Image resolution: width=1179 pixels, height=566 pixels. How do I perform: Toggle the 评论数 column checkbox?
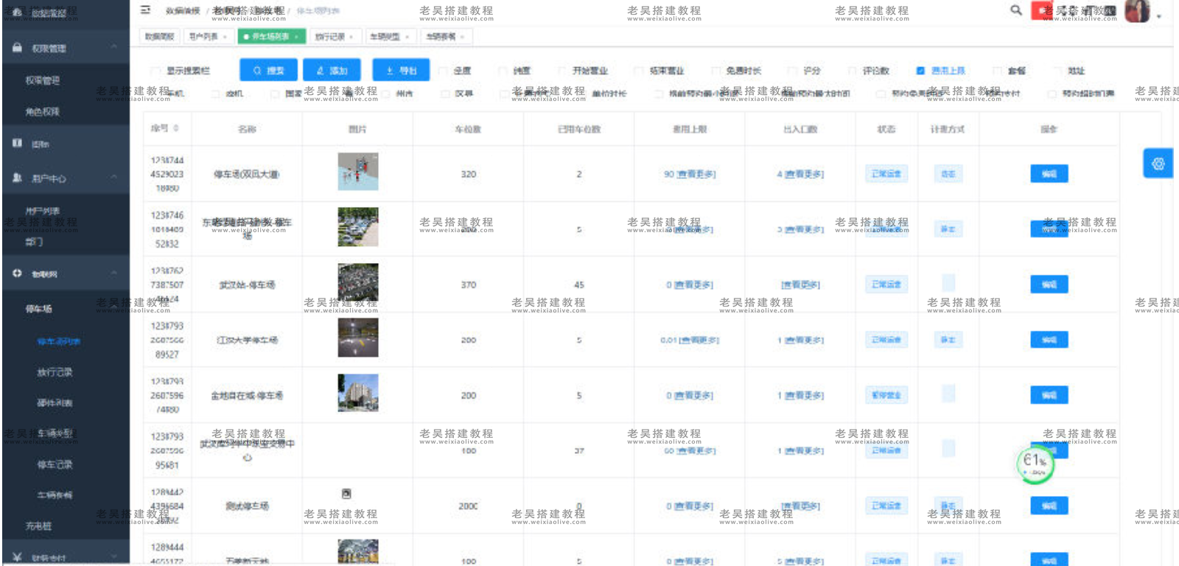coord(852,71)
